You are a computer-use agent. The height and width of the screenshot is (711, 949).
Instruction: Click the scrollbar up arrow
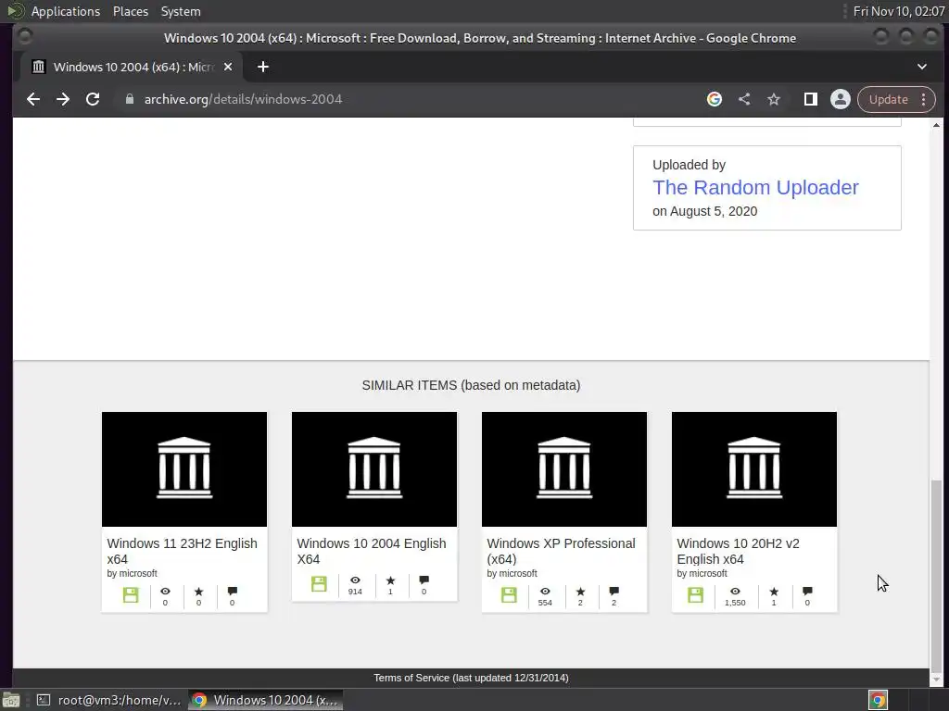click(x=936, y=125)
